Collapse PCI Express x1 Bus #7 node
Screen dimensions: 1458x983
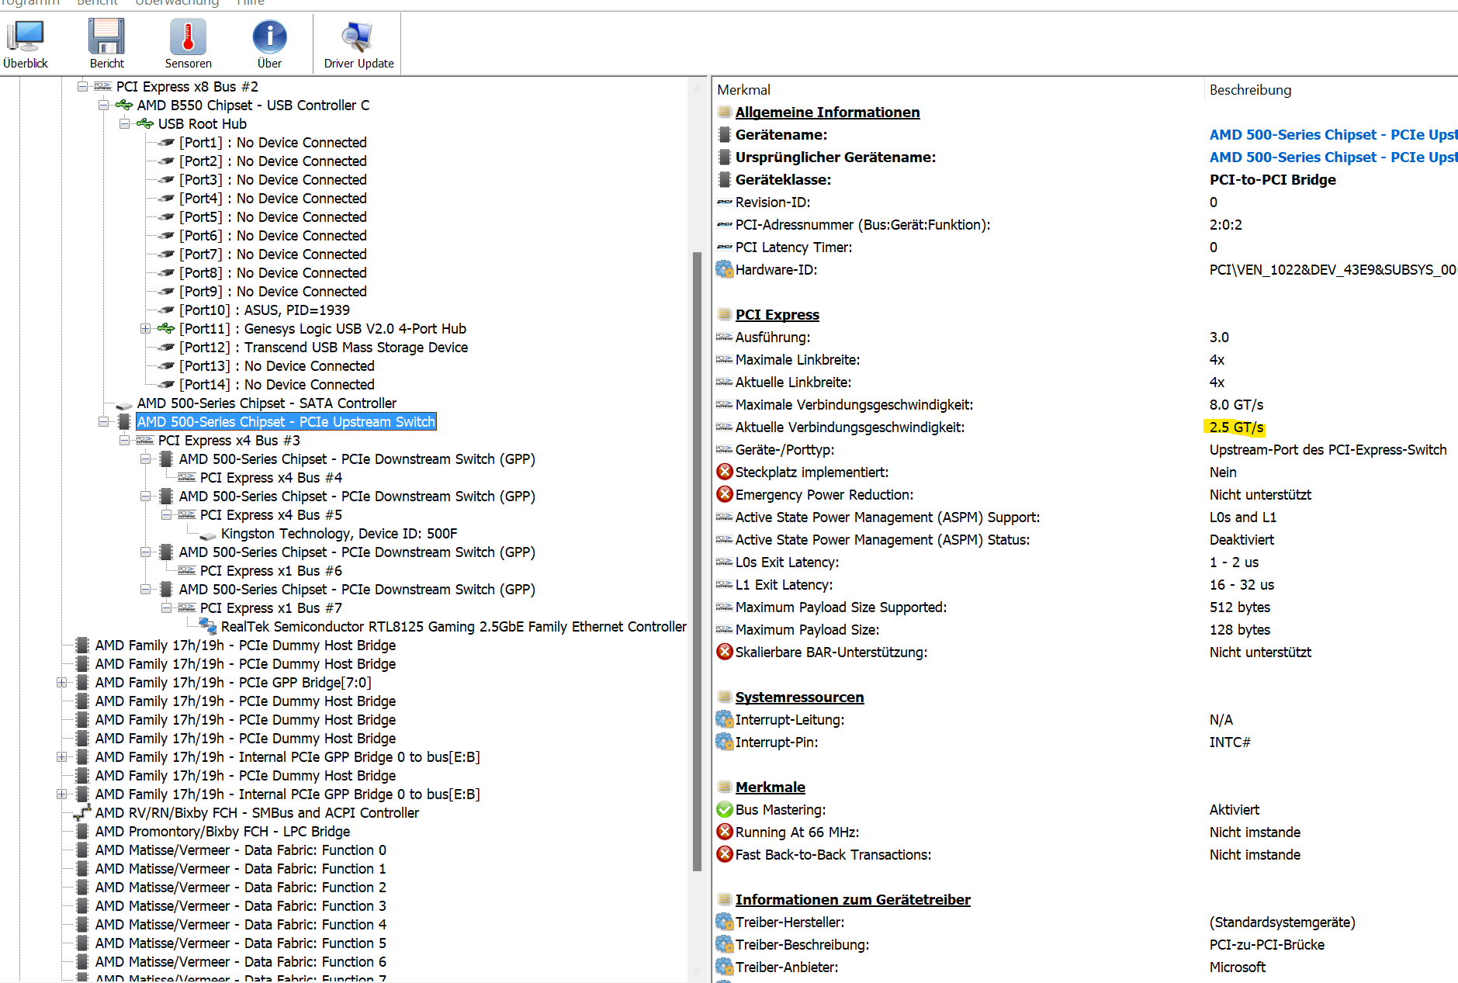tap(166, 607)
